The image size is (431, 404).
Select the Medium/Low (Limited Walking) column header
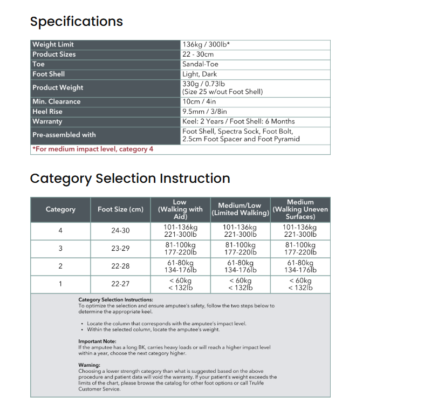240,209
